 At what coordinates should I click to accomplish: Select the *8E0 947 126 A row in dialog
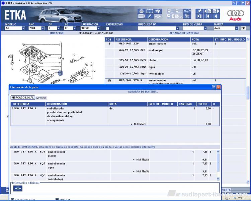pos(115,116)
